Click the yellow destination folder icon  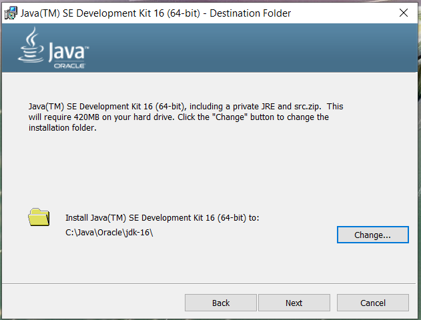pos(39,217)
